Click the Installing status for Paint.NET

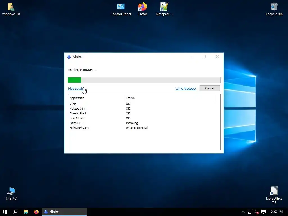coord(132,123)
